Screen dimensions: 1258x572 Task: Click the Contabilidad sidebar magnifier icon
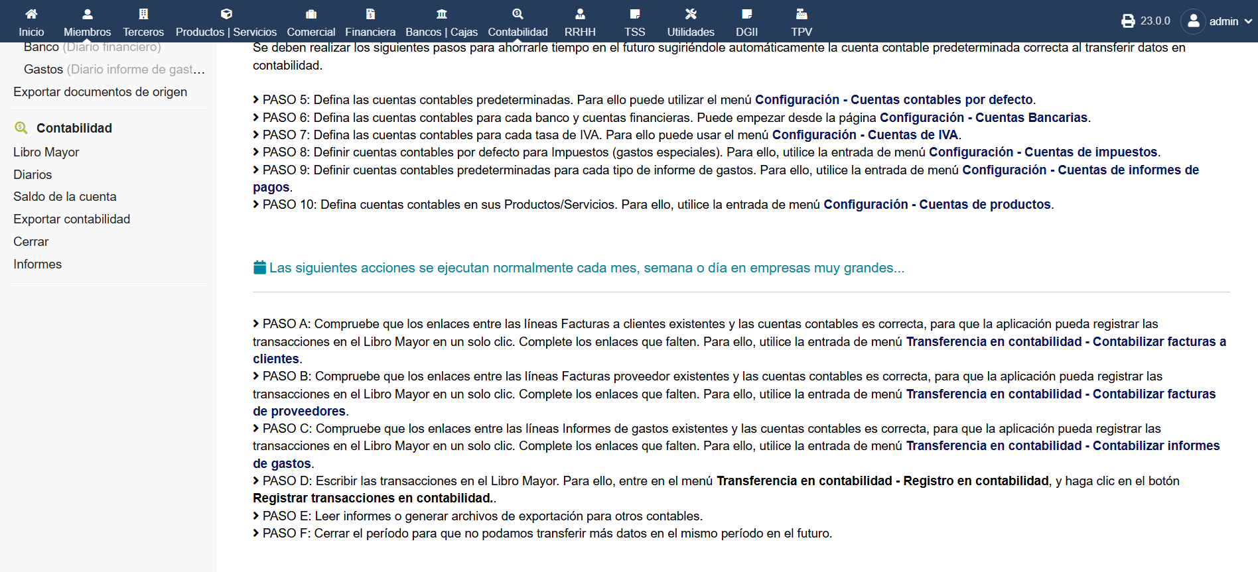21,128
